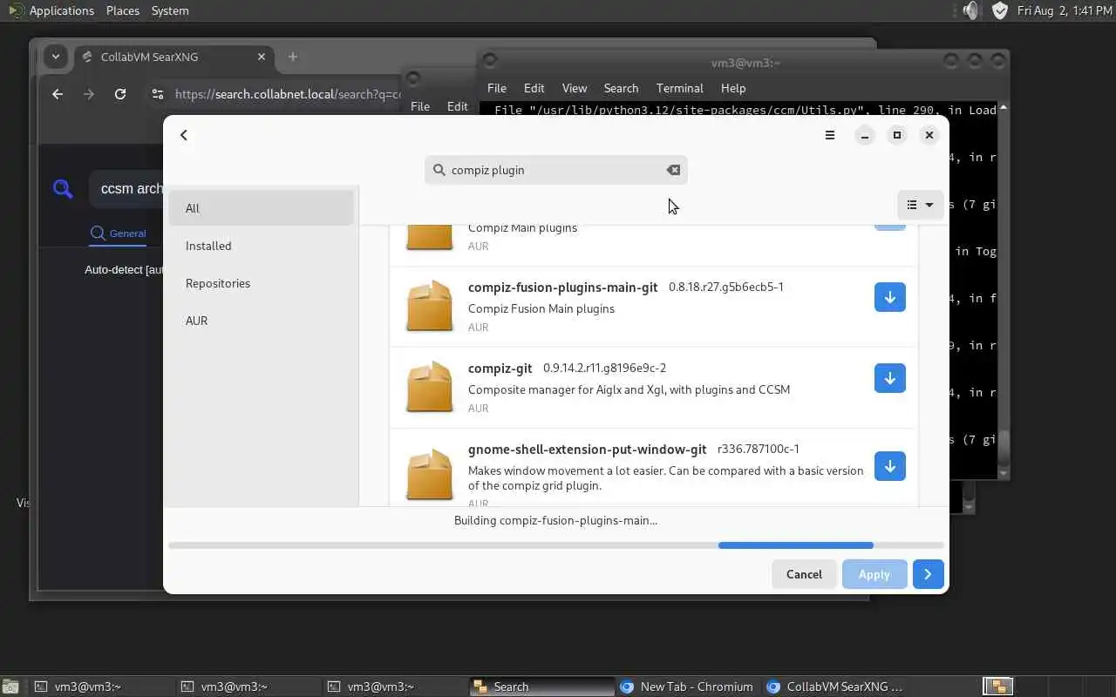The height and width of the screenshot is (697, 1116).
Task: Select the All category in sidebar
Action: click(x=261, y=208)
